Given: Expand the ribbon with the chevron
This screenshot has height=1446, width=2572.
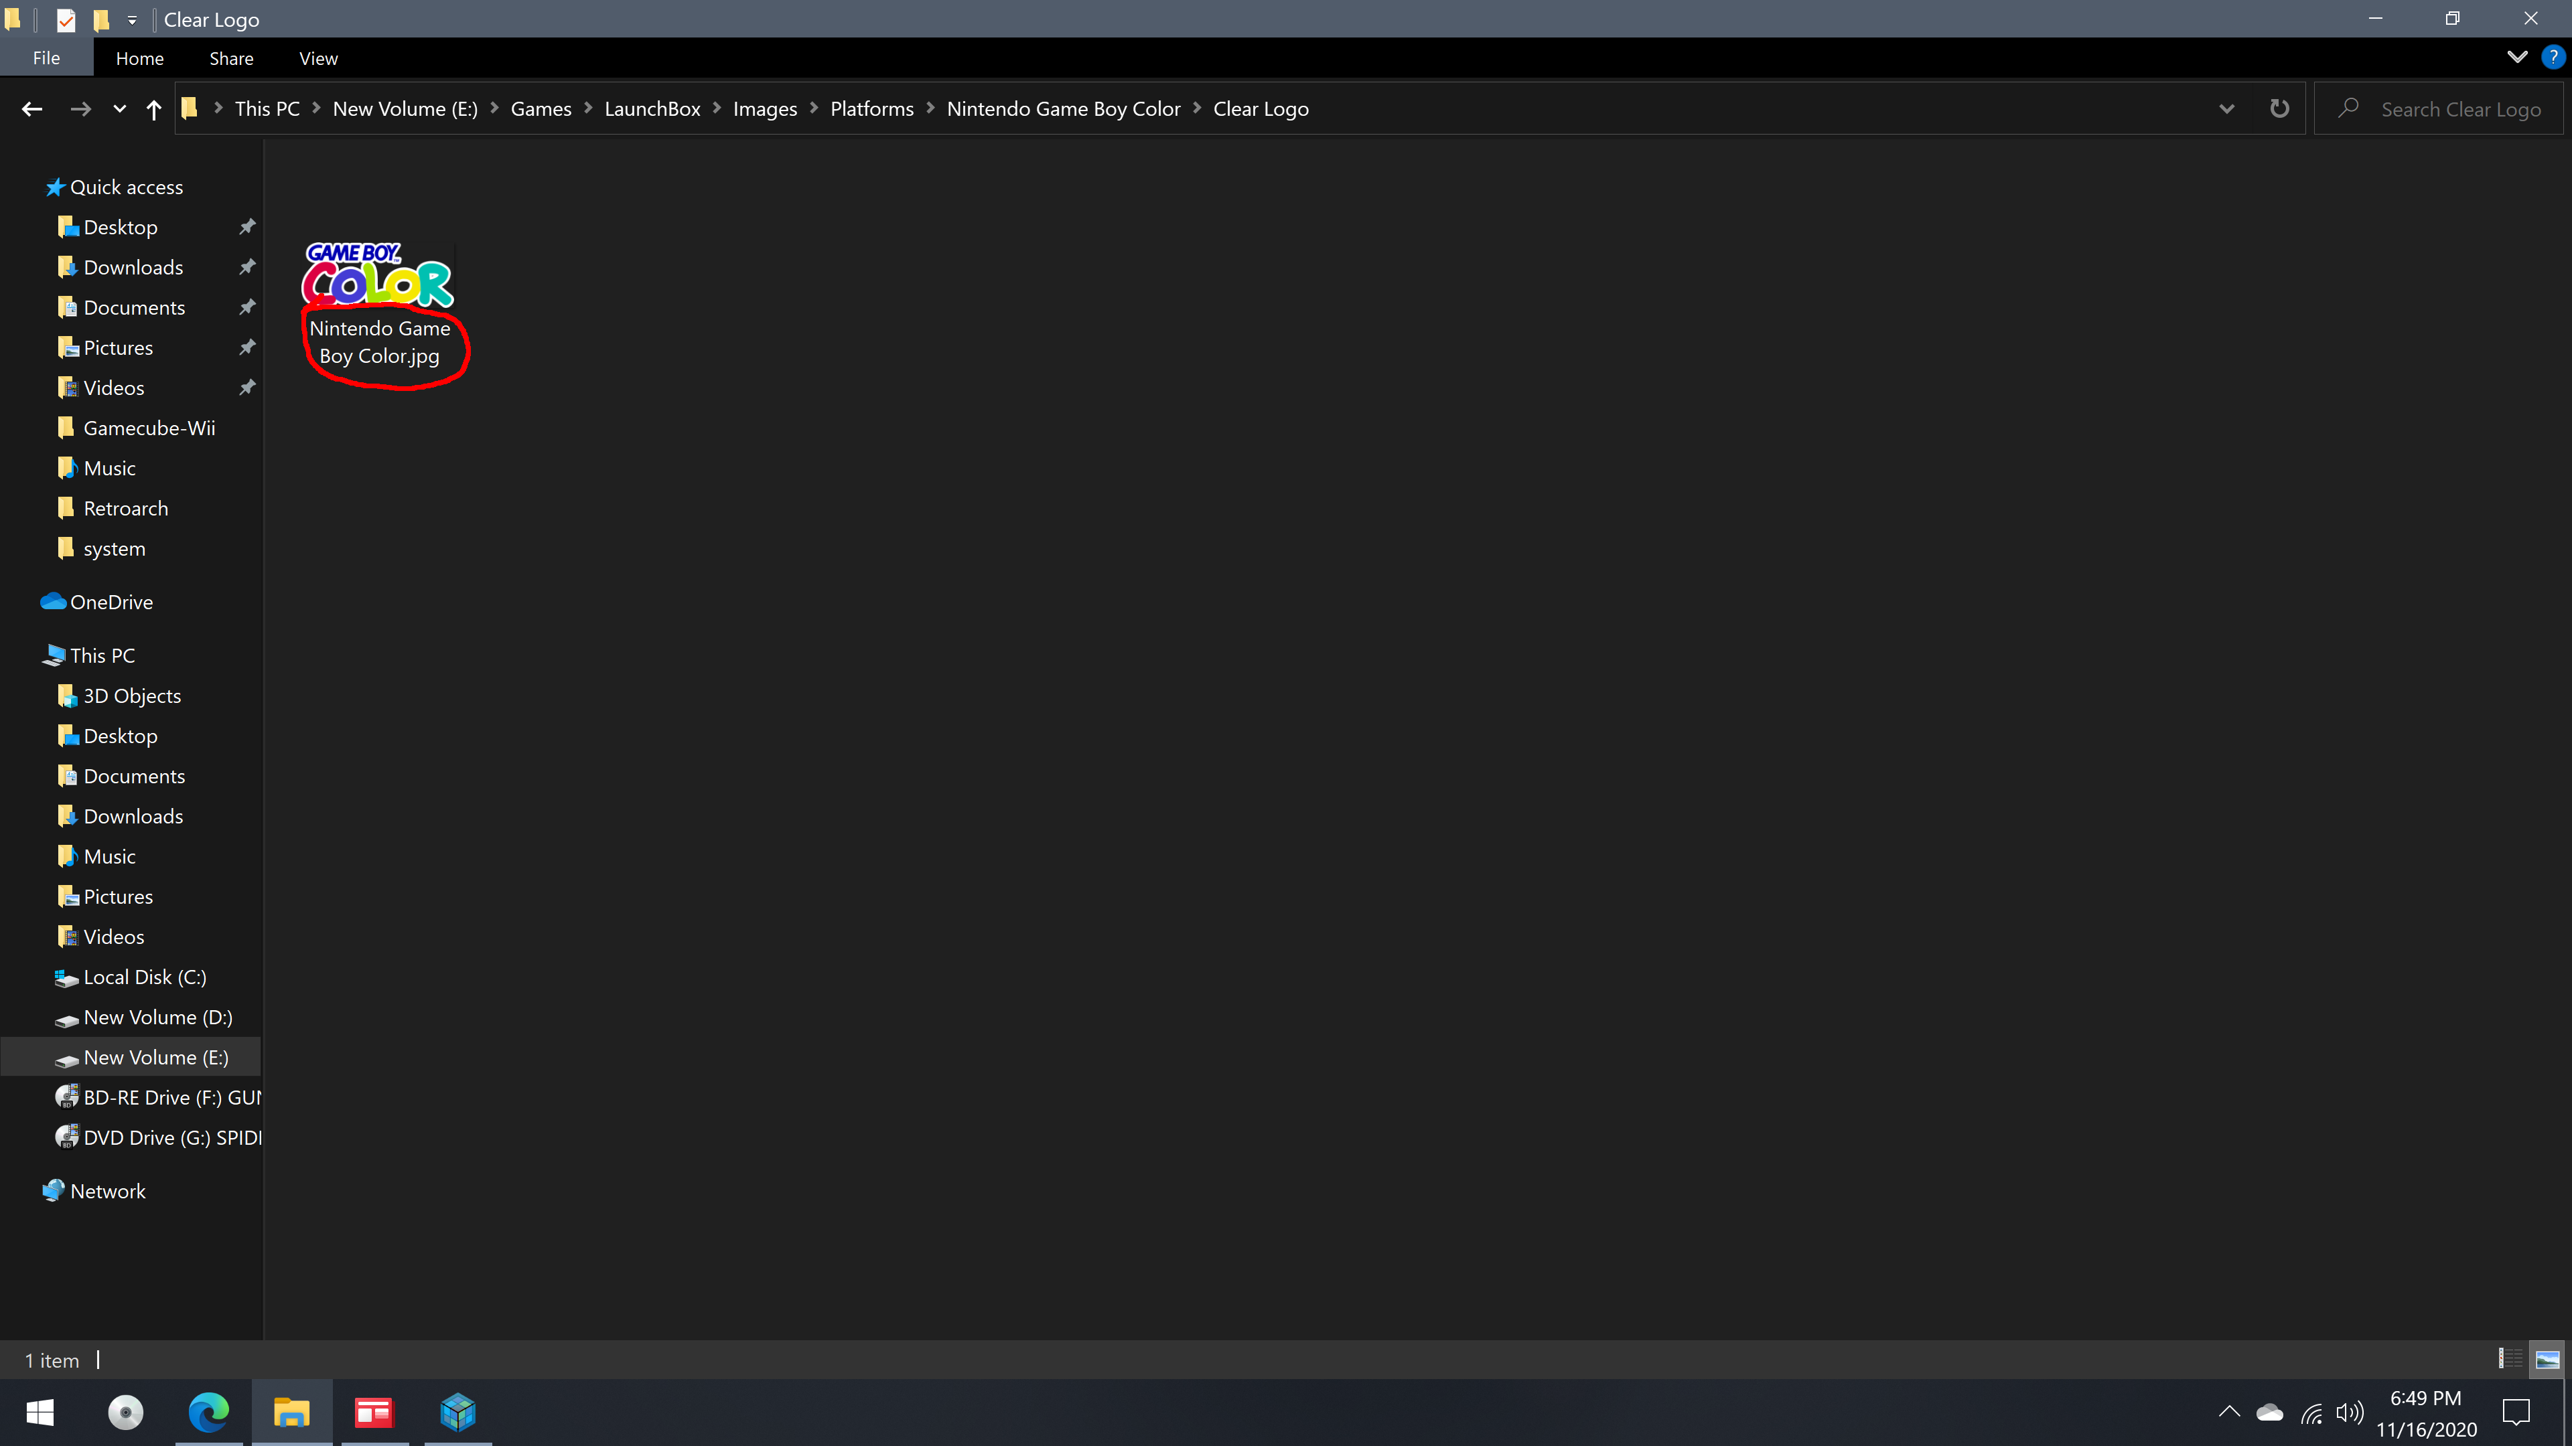Looking at the screenshot, I should 2517,57.
